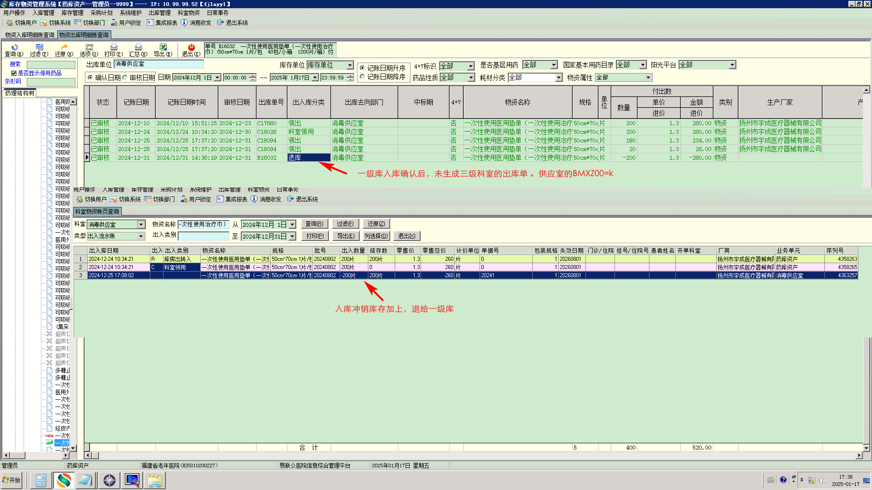The width and height of the screenshot is (872, 490).
Task: Click in the 条形码 input field
Action: point(51,82)
